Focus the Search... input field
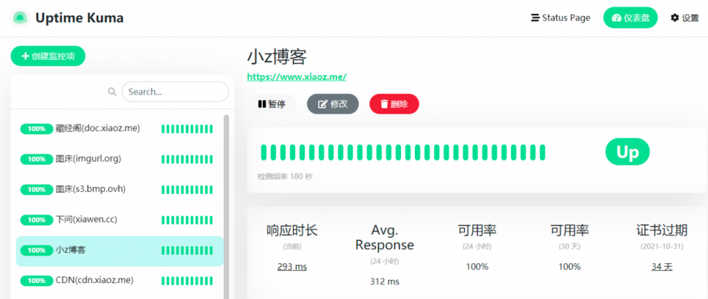Image resolution: width=708 pixels, height=299 pixels. [175, 92]
